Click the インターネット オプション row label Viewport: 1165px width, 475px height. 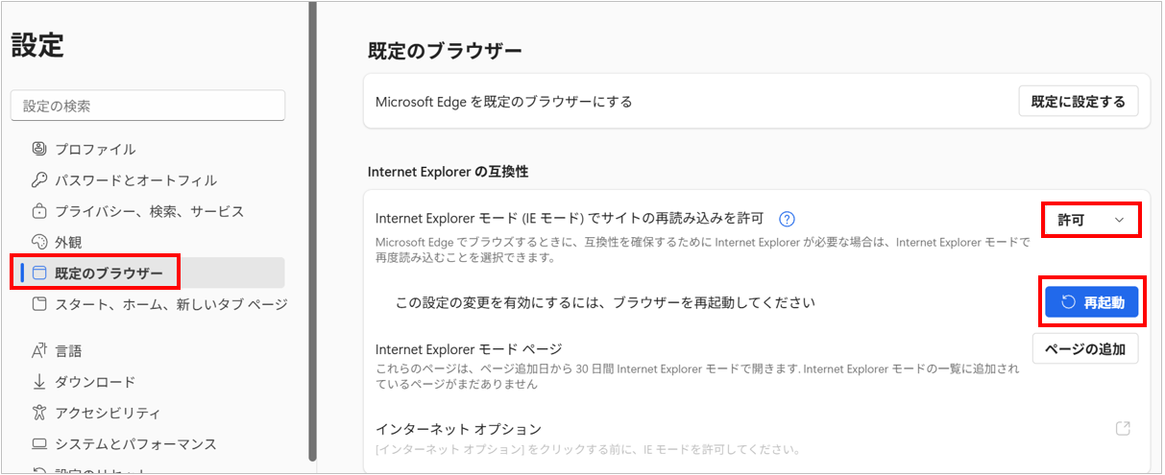pyautogui.click(x=458, y=429)
